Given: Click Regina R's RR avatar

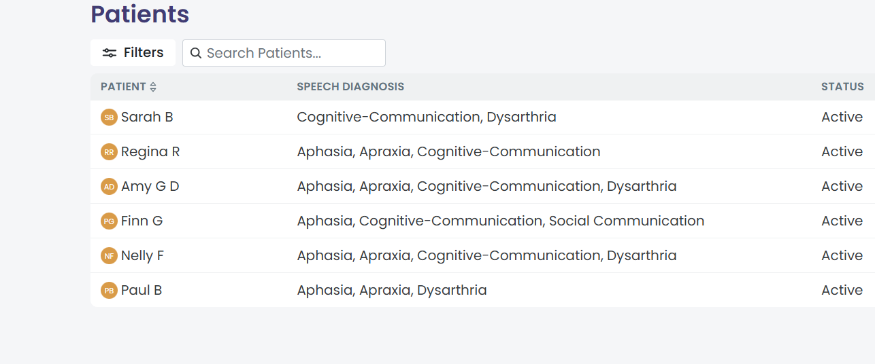Looking at the screenshot, I should pos(109,152).
